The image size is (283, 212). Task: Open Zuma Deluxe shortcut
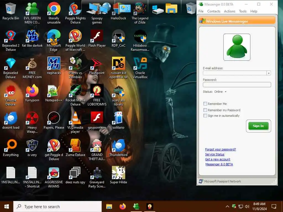75,148
